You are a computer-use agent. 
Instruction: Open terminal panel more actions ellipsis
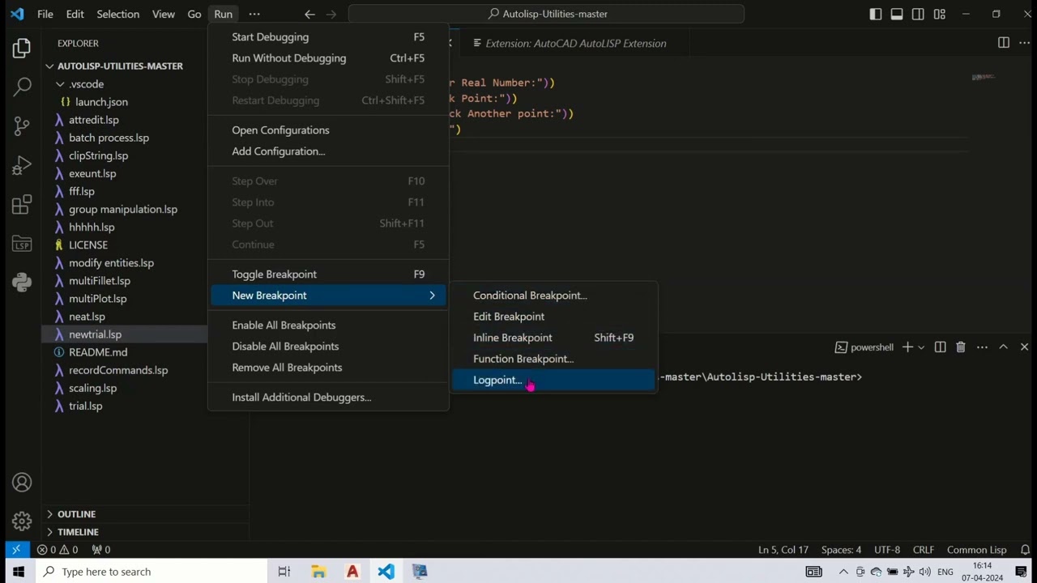point(982,347)
